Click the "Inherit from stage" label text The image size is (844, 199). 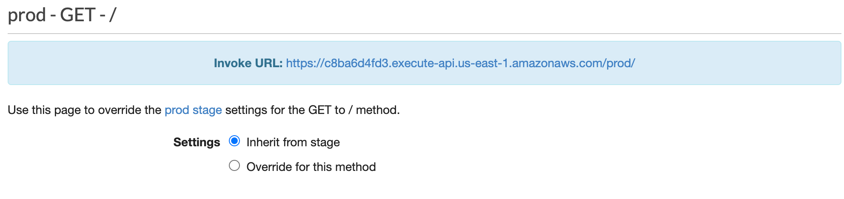pyautogui.click(x=293, y=142)
